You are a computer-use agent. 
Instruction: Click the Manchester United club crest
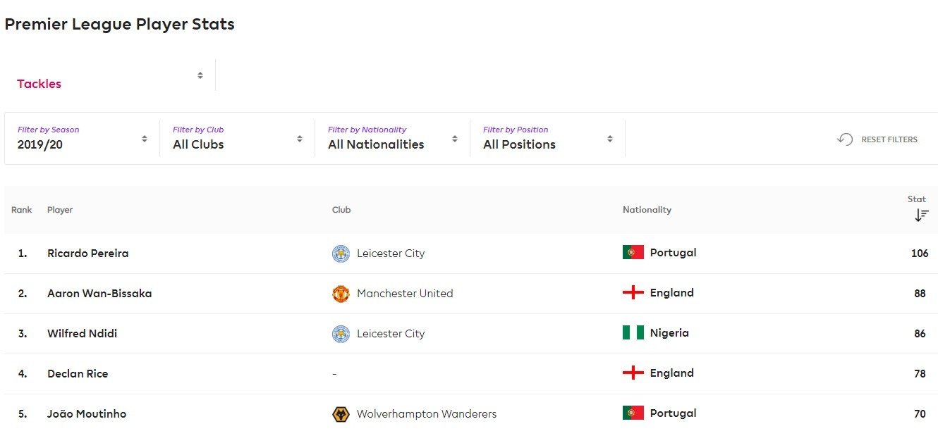click(x=341, y=294)
